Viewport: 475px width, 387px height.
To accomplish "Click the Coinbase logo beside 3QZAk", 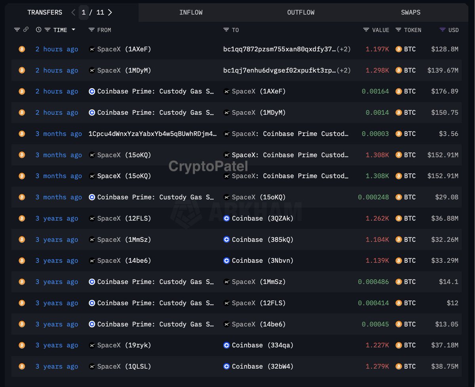I will (226, 218).
